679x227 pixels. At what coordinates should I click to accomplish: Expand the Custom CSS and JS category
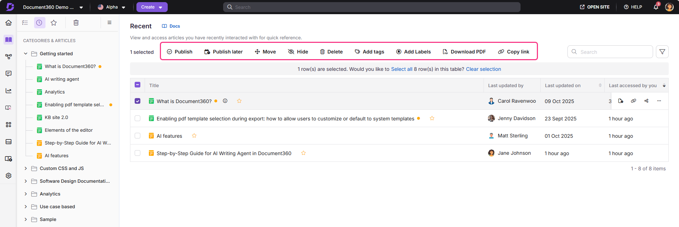click(x=26, y=168)
